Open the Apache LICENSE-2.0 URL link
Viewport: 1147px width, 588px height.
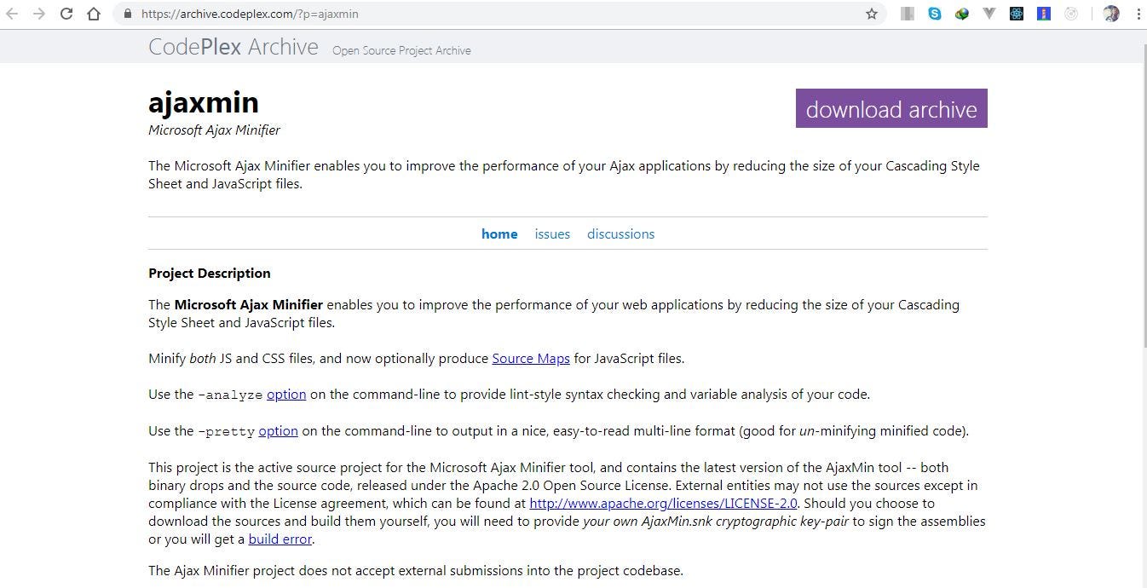point(663,503)
